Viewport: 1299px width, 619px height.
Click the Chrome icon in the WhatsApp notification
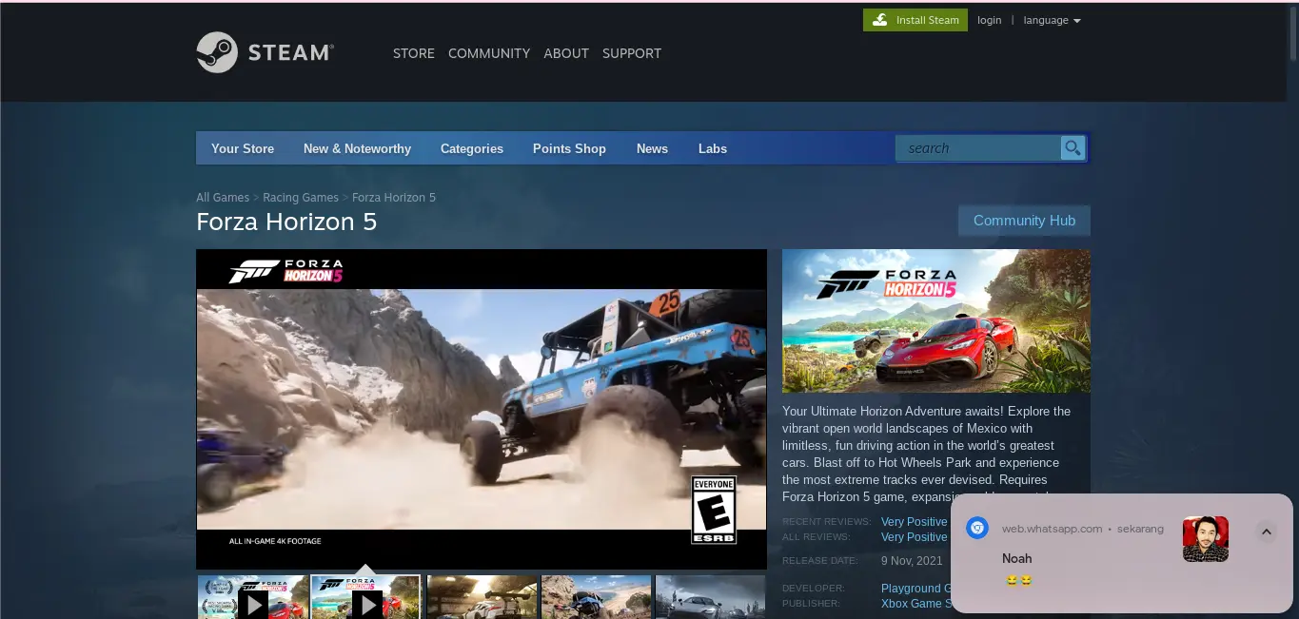977,529
